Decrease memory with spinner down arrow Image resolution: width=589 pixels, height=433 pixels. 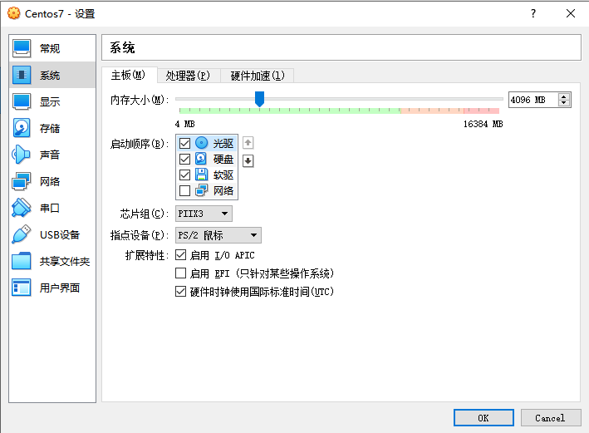coord(563,102)
